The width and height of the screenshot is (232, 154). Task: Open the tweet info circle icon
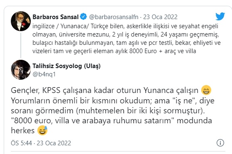[220, 143]
